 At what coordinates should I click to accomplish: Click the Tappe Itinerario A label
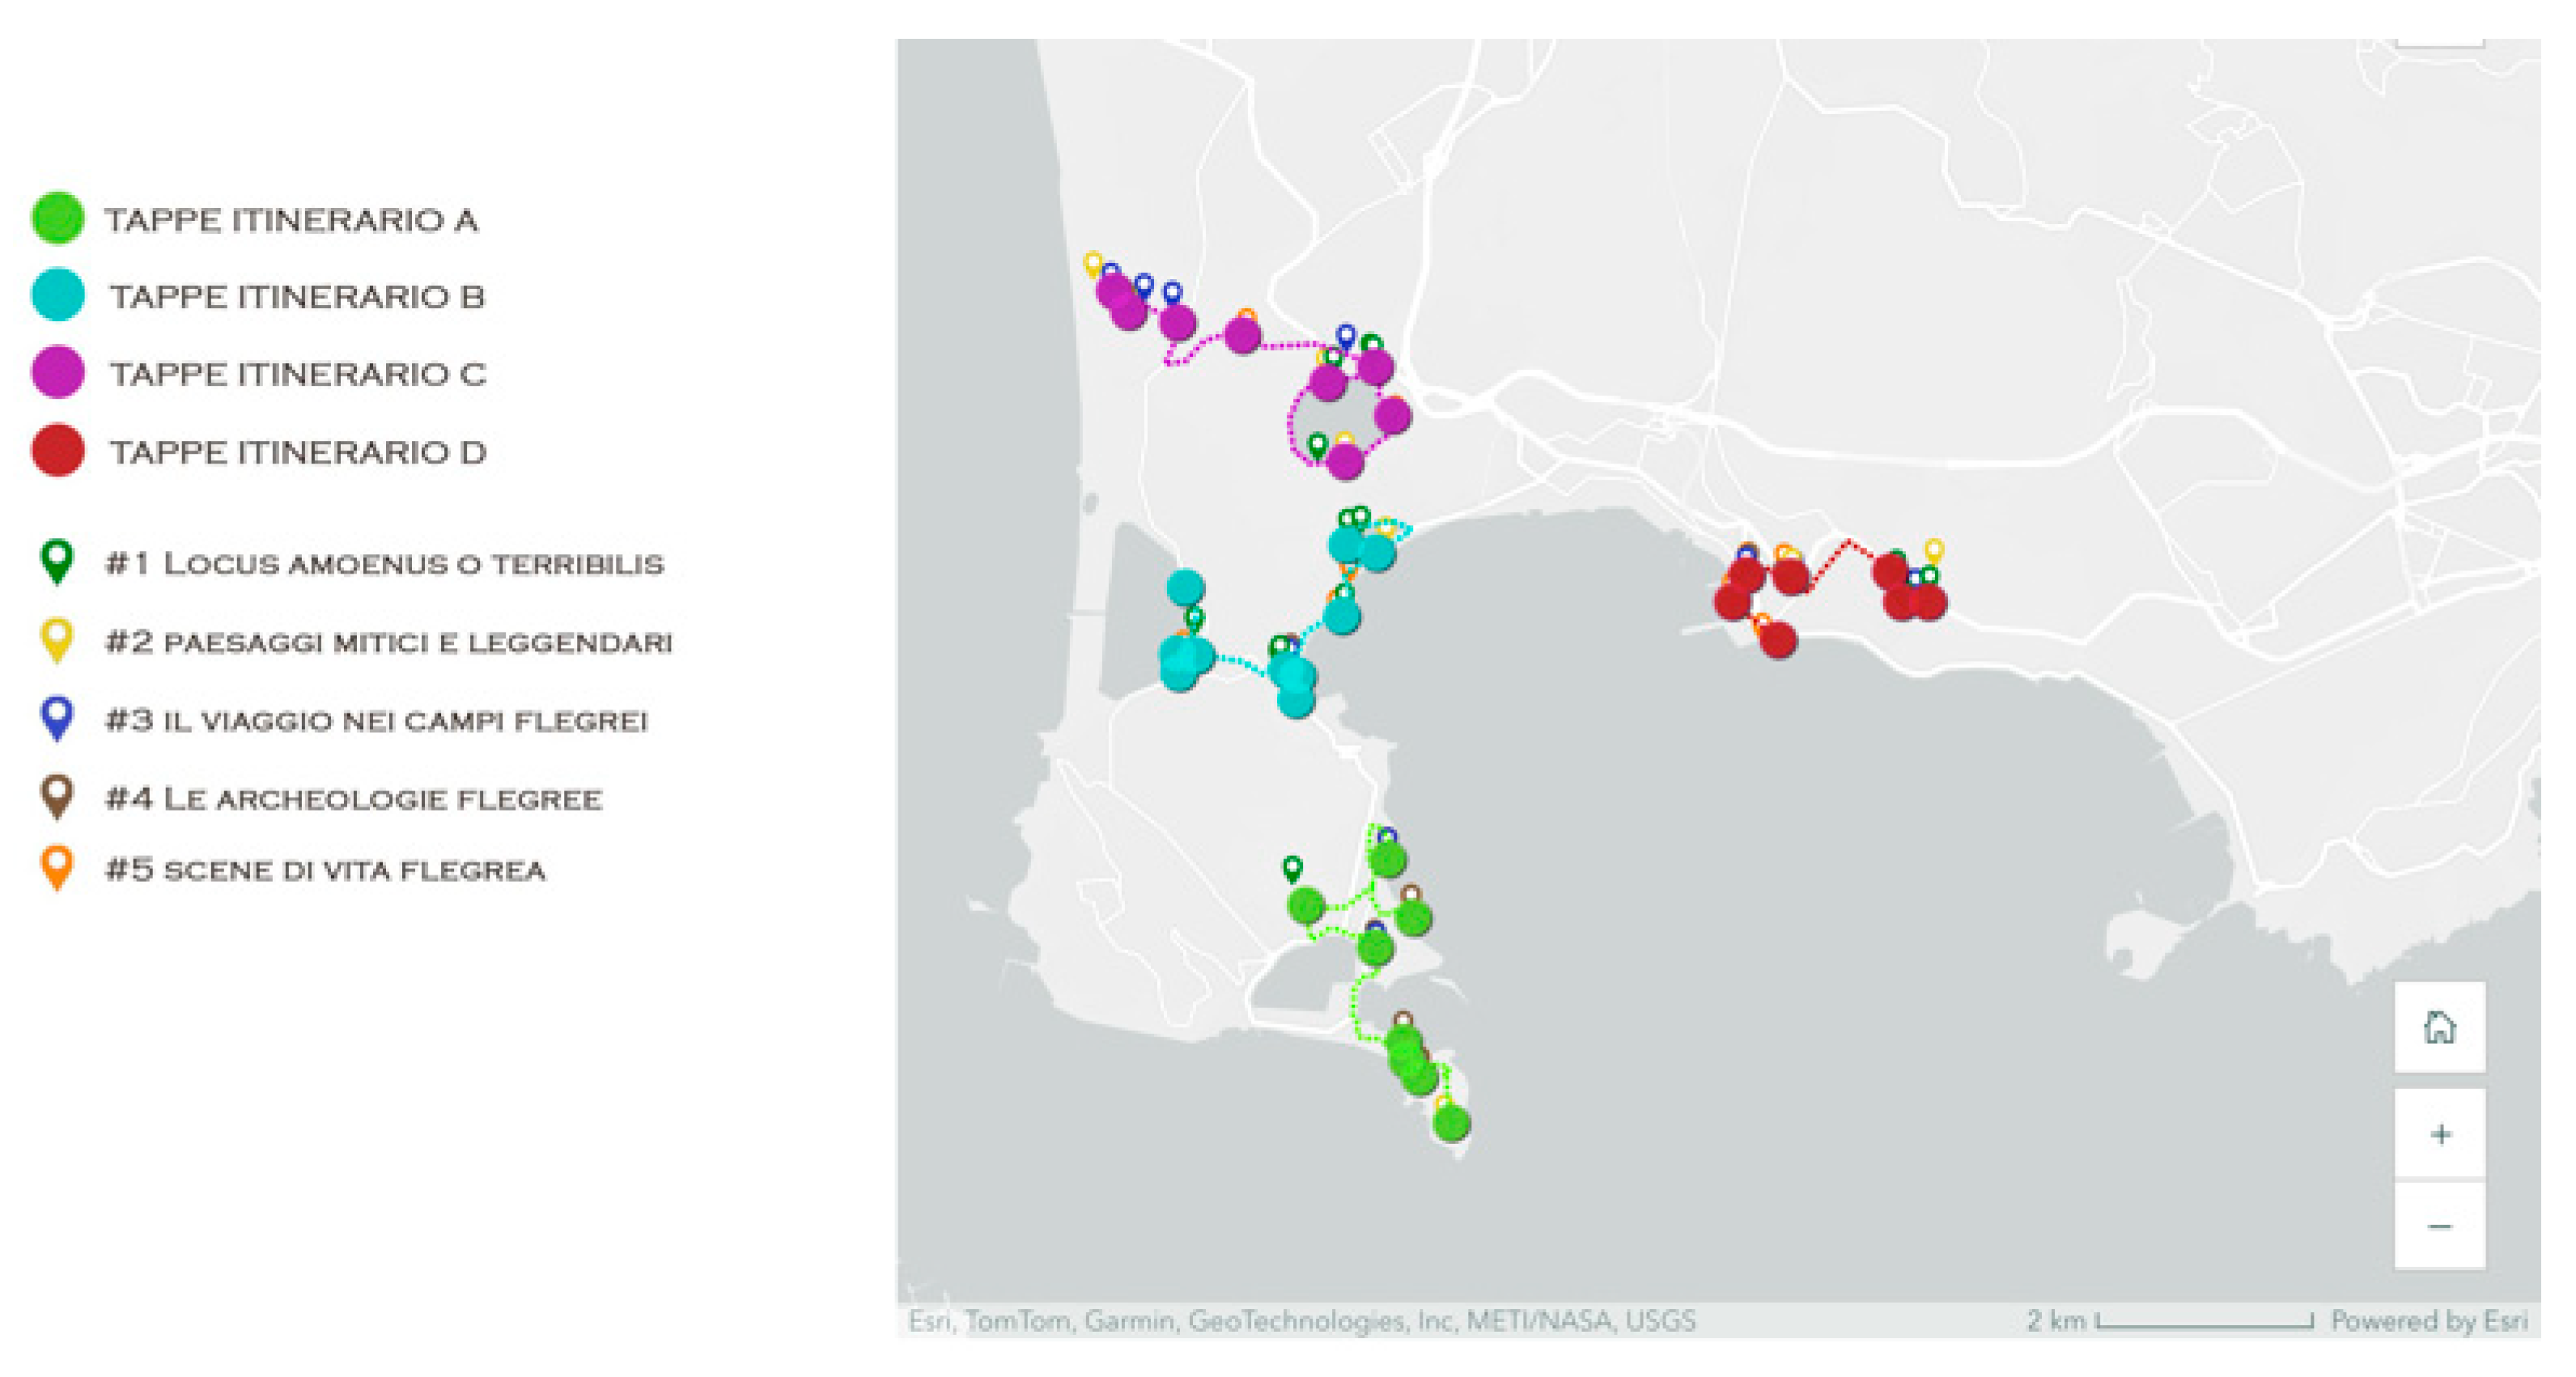(292, 220)
